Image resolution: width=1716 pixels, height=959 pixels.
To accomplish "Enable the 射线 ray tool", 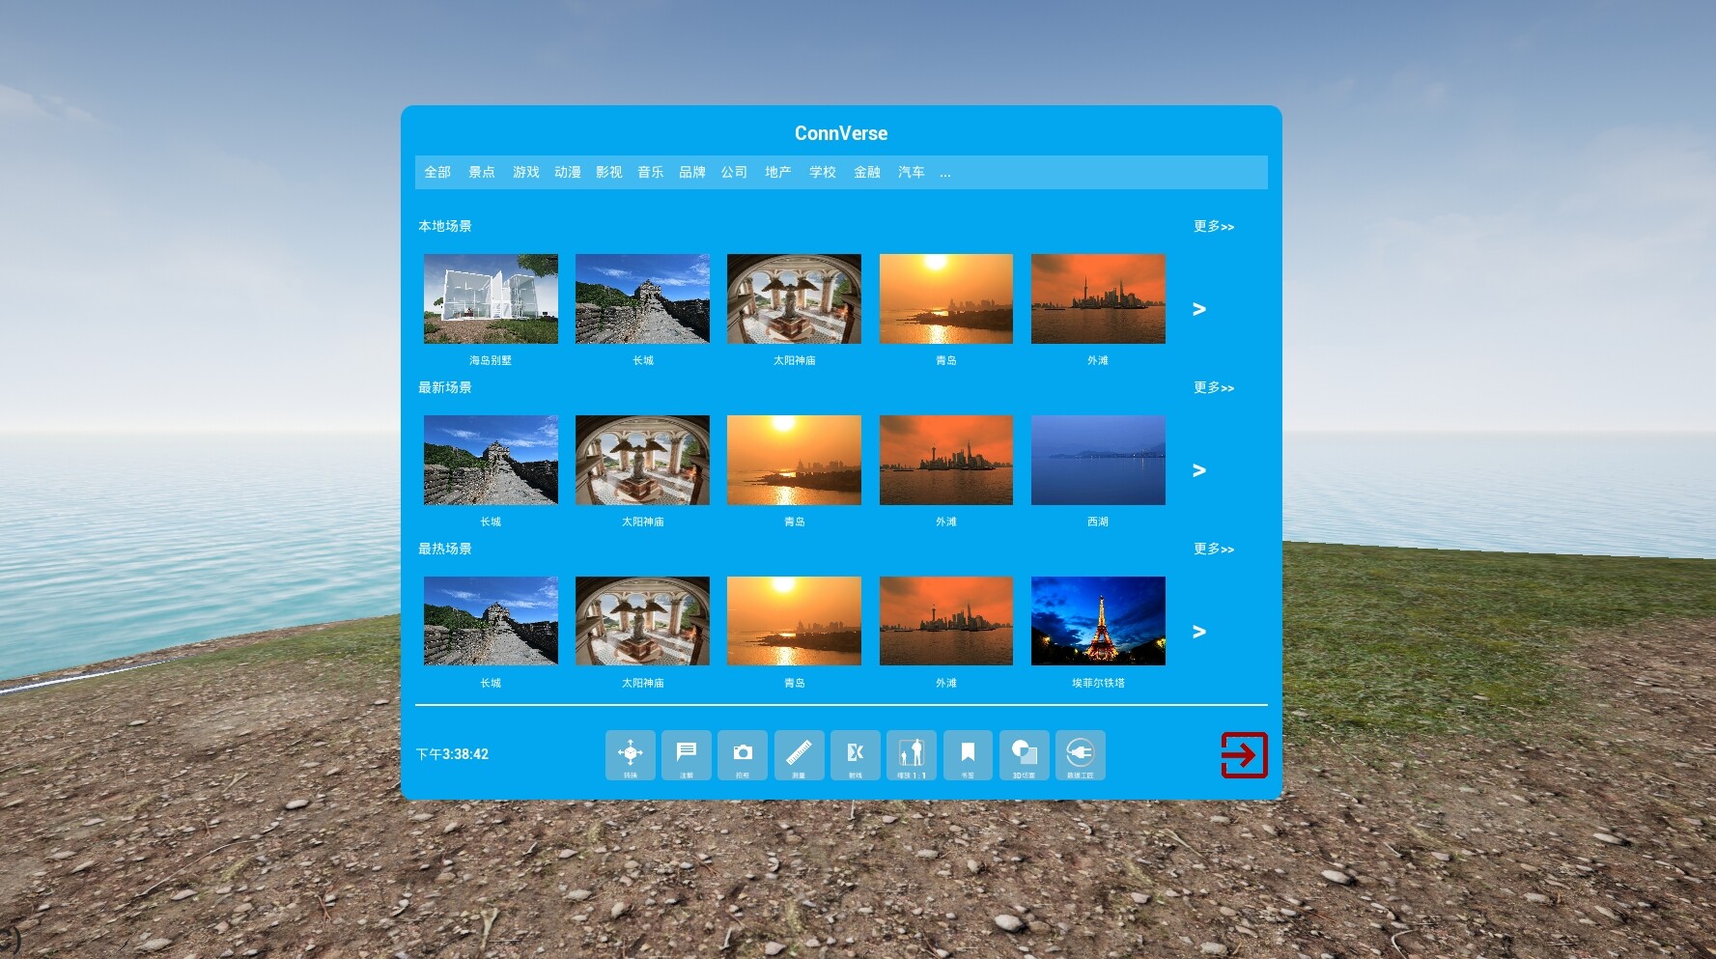I will click(x=855, y=755).
